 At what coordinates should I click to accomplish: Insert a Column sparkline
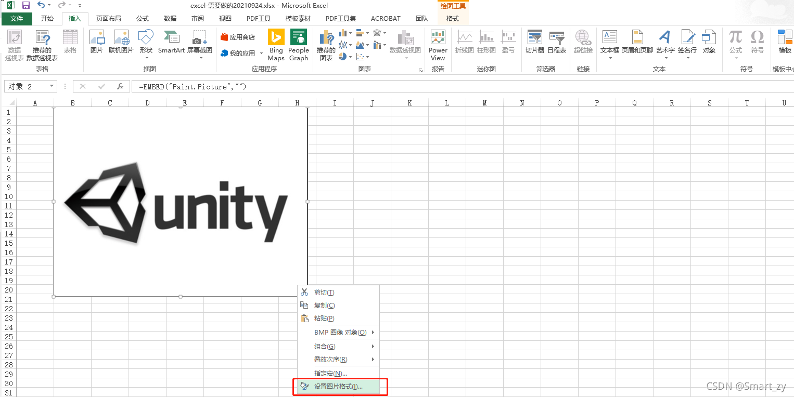pos(487,42)
